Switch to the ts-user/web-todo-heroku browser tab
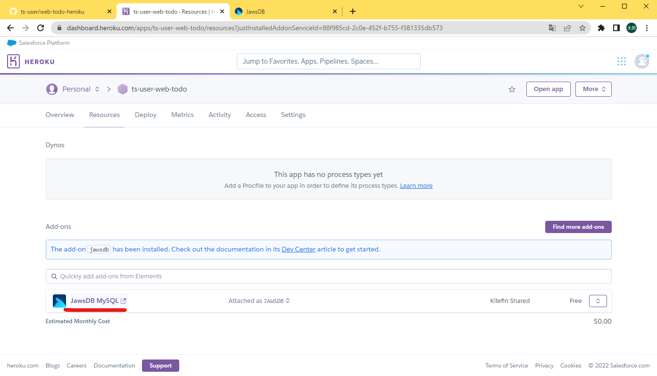 point(58,11)
